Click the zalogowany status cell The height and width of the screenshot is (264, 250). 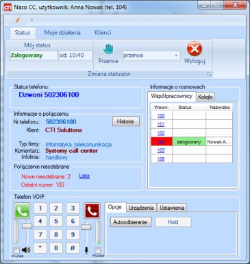click(x=189, y=142)
